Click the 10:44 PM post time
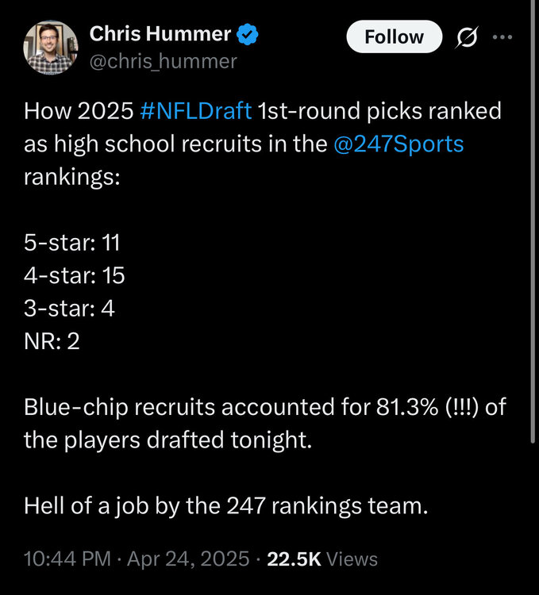Viewport: 539px width, 595px height. [67, 559]
